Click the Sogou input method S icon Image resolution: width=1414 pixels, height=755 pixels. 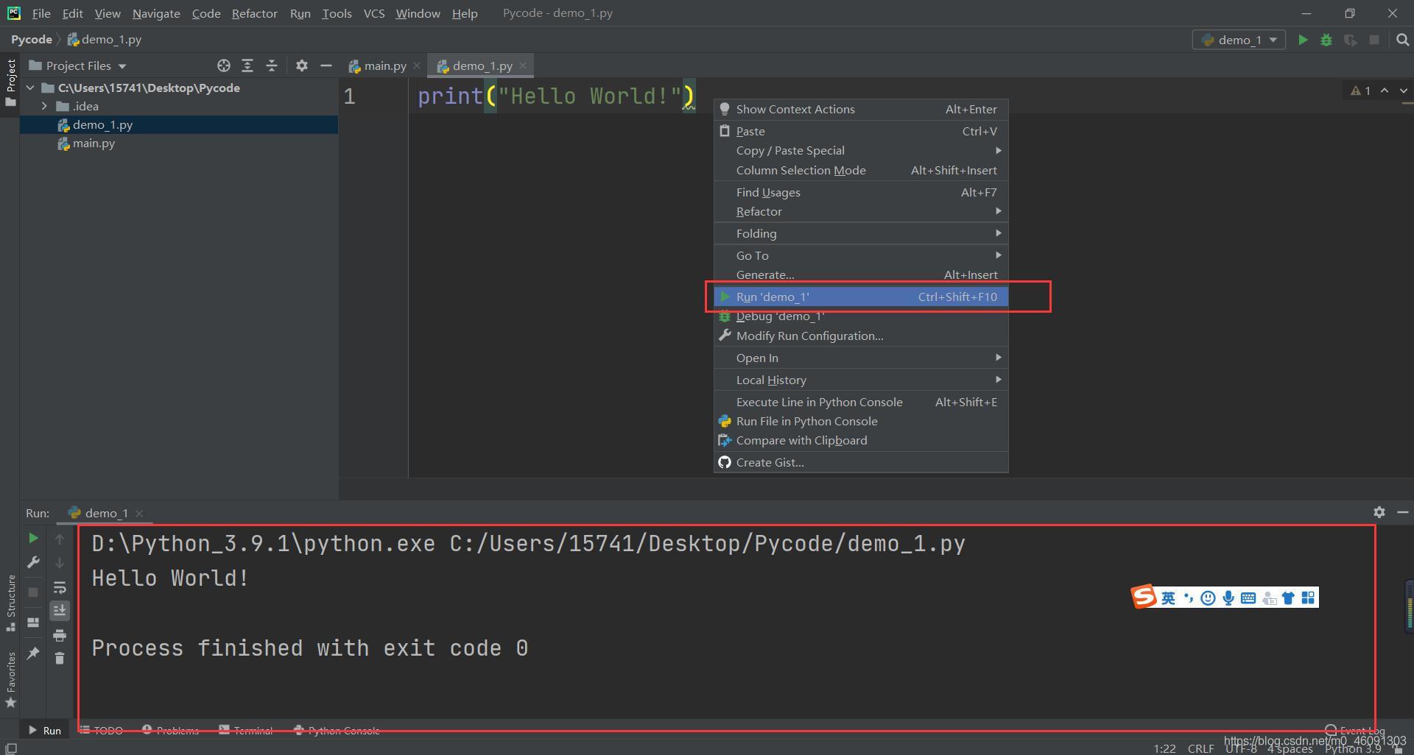[x=1144, y=597]
